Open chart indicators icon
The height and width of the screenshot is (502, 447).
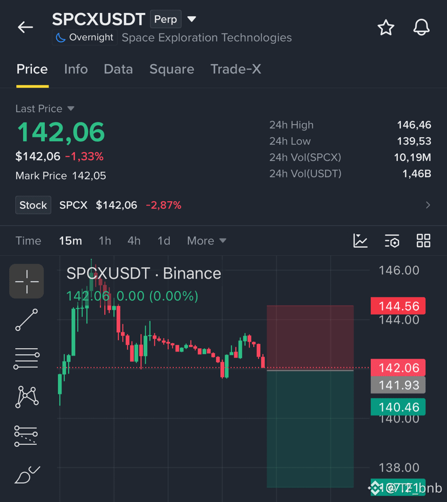360,241
